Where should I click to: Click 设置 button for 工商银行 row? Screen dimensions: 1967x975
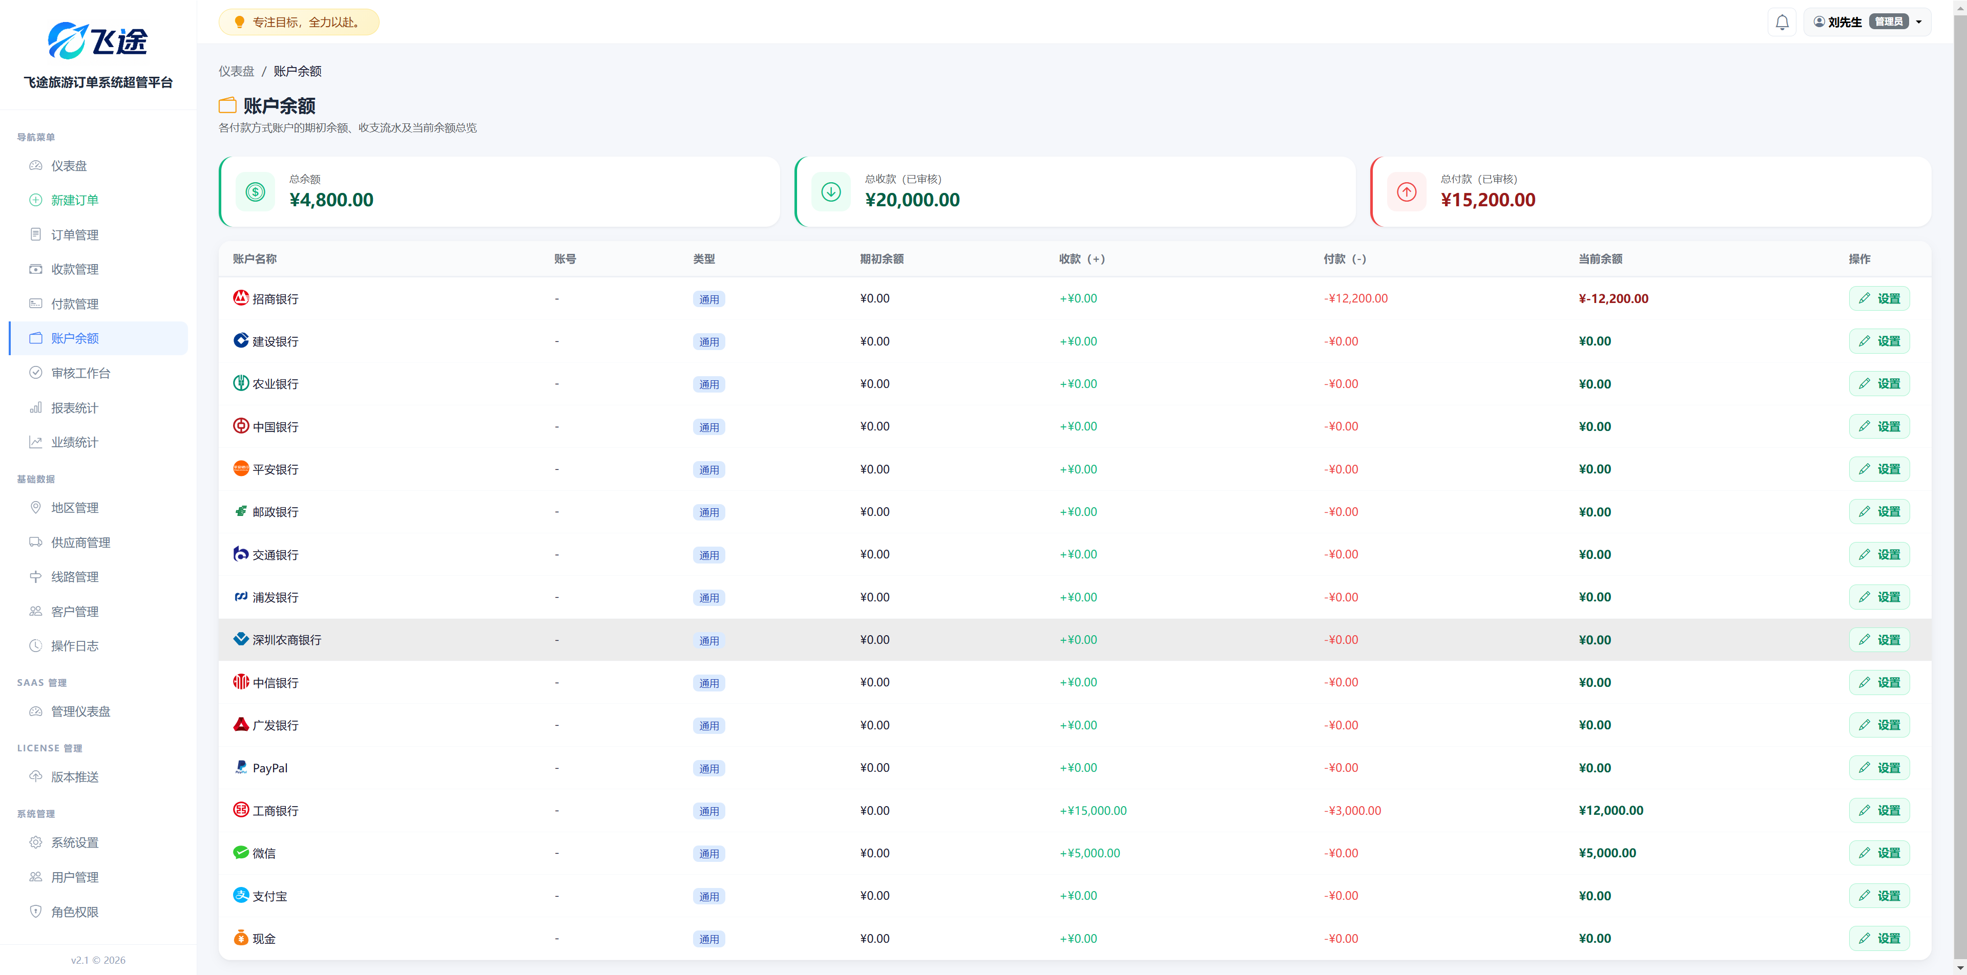click(1879, 810)
